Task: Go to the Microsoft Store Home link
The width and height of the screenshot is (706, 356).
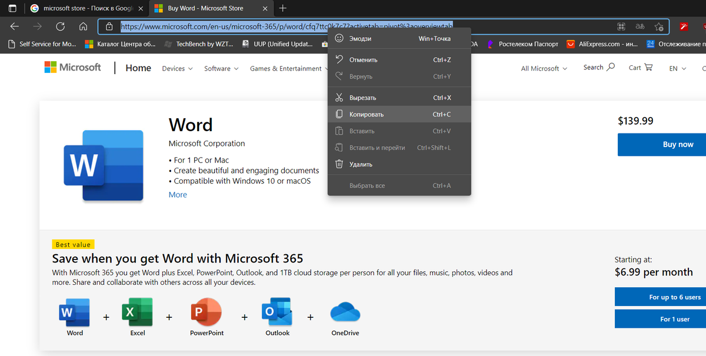Action: 138,68
